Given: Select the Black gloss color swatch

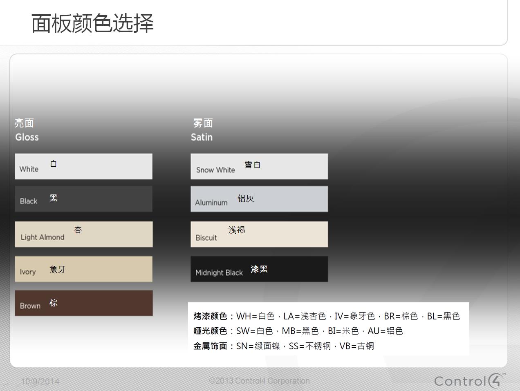Looking at the screenshot, I should [x=84, y=199].
